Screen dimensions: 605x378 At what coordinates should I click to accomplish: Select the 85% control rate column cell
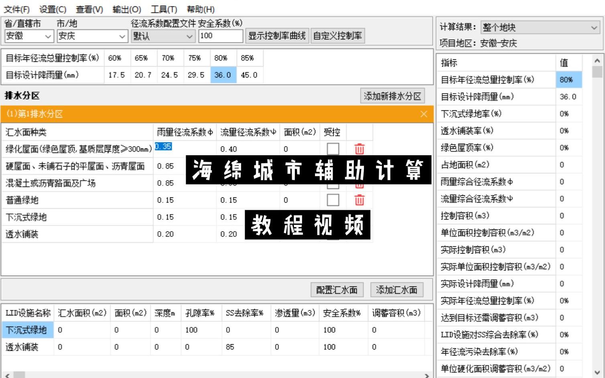(250, 58)
